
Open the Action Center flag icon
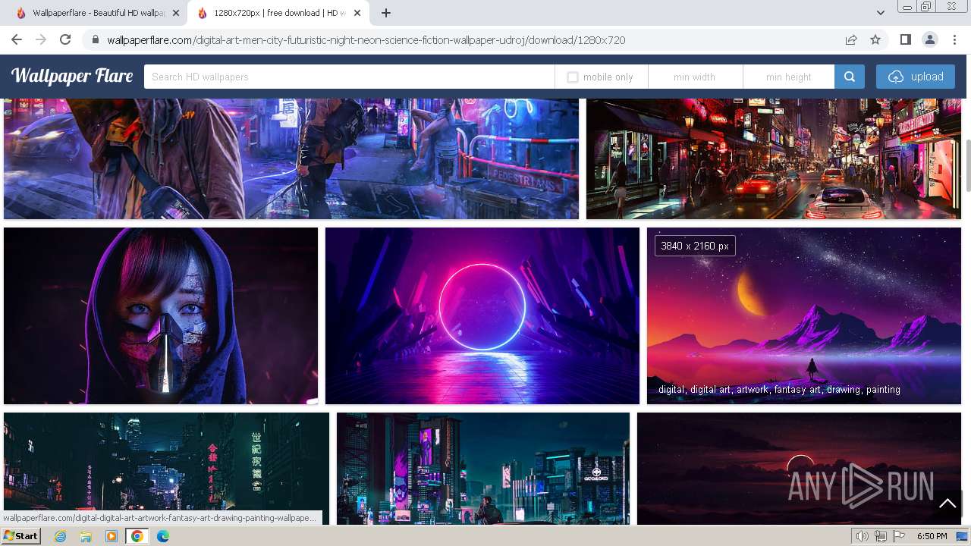899,536
